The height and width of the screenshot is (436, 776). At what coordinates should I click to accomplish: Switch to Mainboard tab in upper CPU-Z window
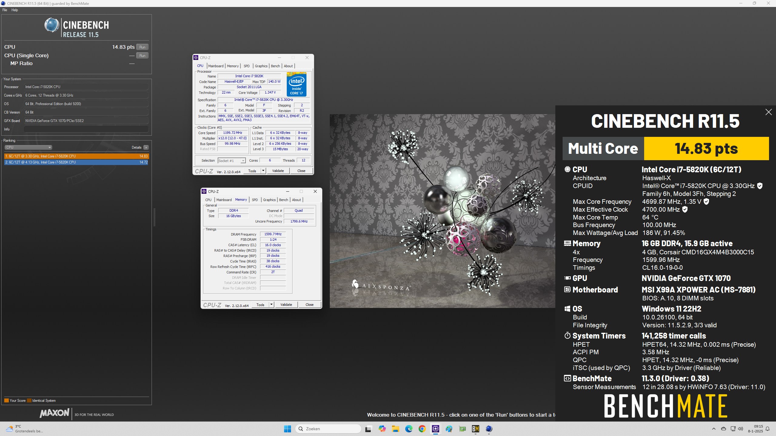click(x=216, y=66)
